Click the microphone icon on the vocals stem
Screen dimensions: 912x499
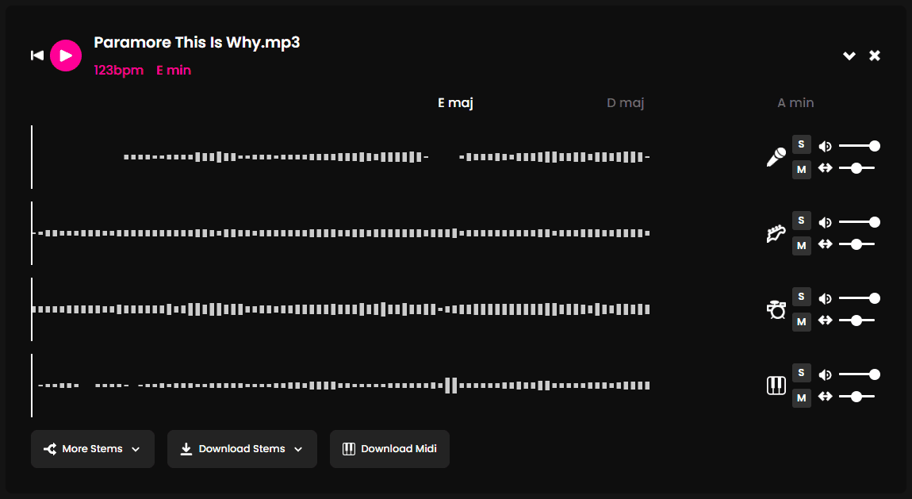pos(776,156)
